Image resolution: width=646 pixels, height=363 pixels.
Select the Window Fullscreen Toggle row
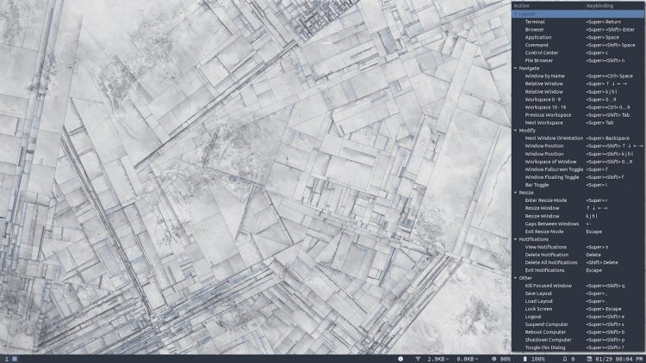tap(578, 169)
